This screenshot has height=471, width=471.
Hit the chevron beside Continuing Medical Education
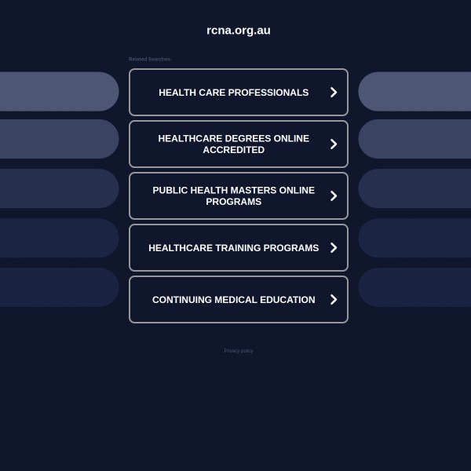(x=334, y=300)
